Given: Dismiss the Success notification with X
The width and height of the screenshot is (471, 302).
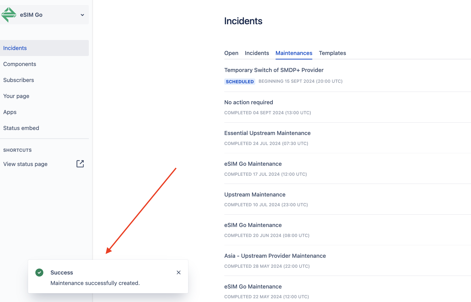Looking at the screenshot, I should click(x=178, y=272).
